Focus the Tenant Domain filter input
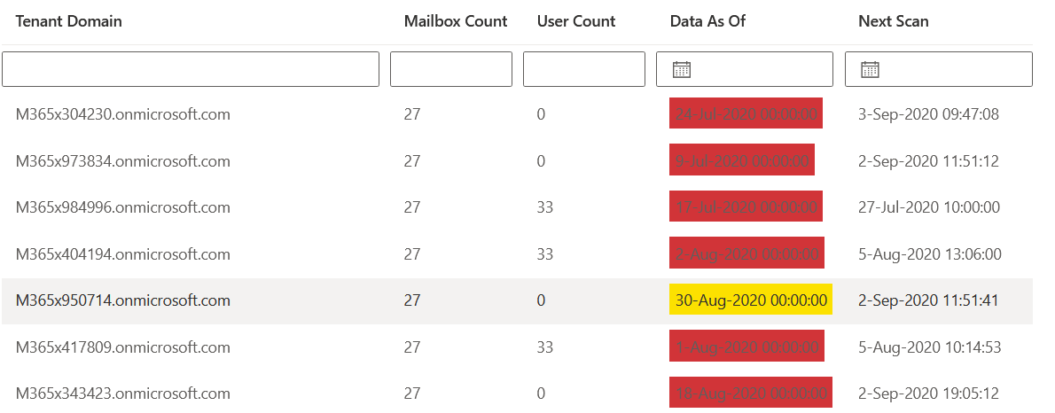 point(191,69)
